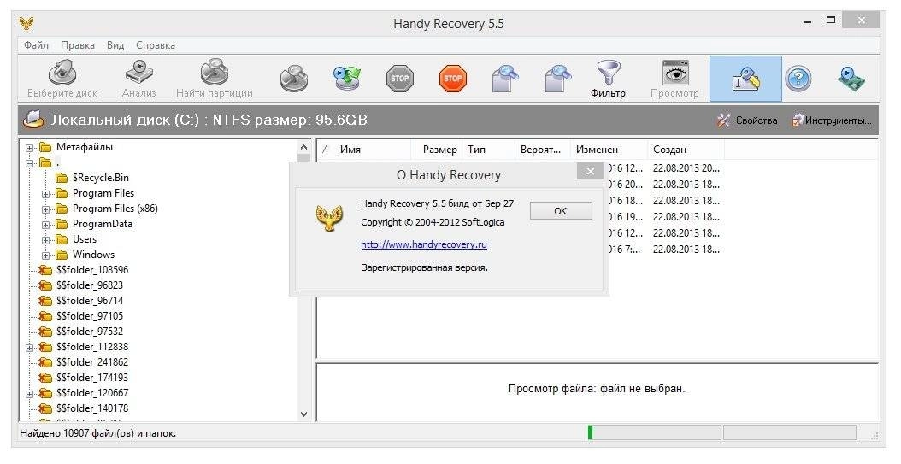Click the tree panel scroll up arrow
The height and width of the screenshot is (464, 901).
click(304, 147)
